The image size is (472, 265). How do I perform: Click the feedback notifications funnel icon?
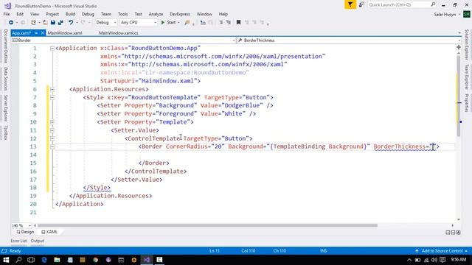[350, 4]
